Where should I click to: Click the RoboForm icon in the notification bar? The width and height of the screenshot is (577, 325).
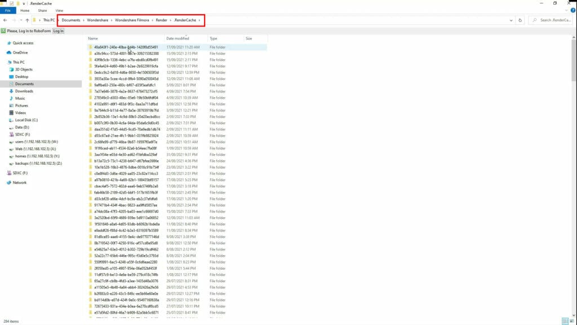click(4, 31)
